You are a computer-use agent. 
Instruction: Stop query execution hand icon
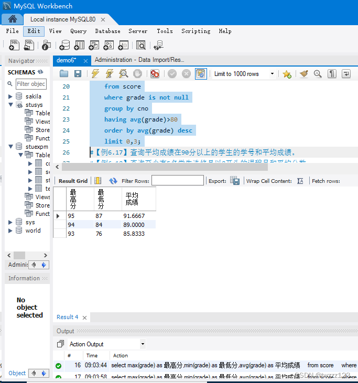[x=137, y=73]
